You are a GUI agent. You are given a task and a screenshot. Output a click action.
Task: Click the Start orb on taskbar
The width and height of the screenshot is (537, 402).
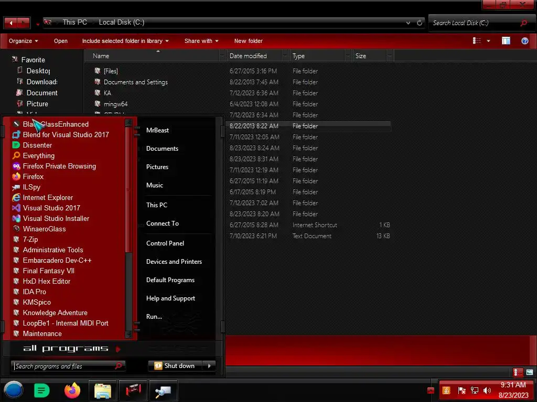pos(14,390)
